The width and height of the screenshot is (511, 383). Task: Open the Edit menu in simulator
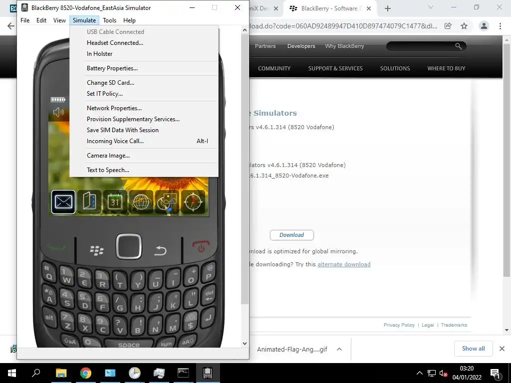[41, 20]
